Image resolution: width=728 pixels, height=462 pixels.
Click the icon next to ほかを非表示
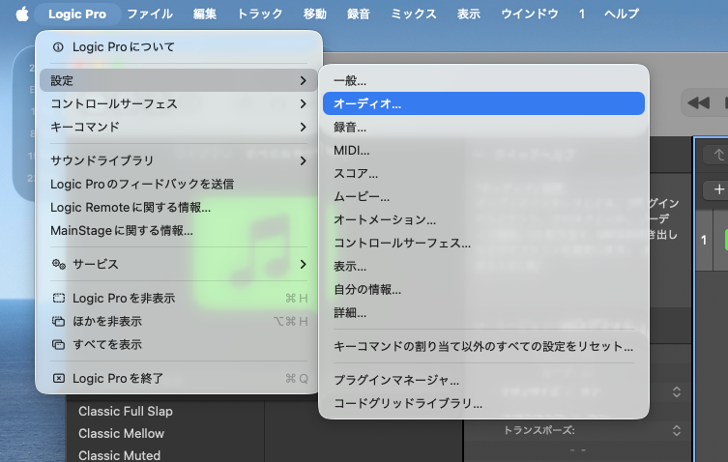point(58,322)
